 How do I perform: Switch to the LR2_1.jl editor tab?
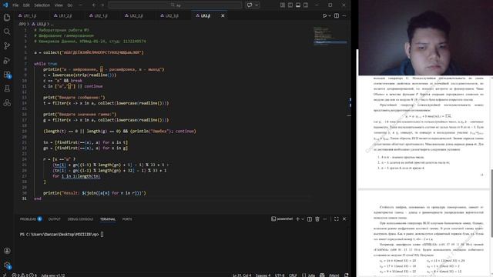pos(103,15)
